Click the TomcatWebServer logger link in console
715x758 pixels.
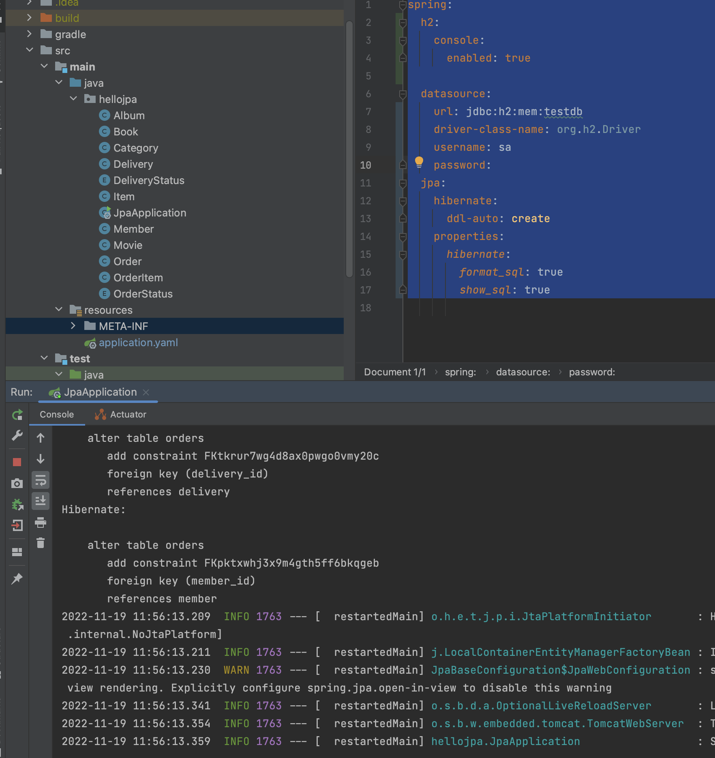point(557,724)
